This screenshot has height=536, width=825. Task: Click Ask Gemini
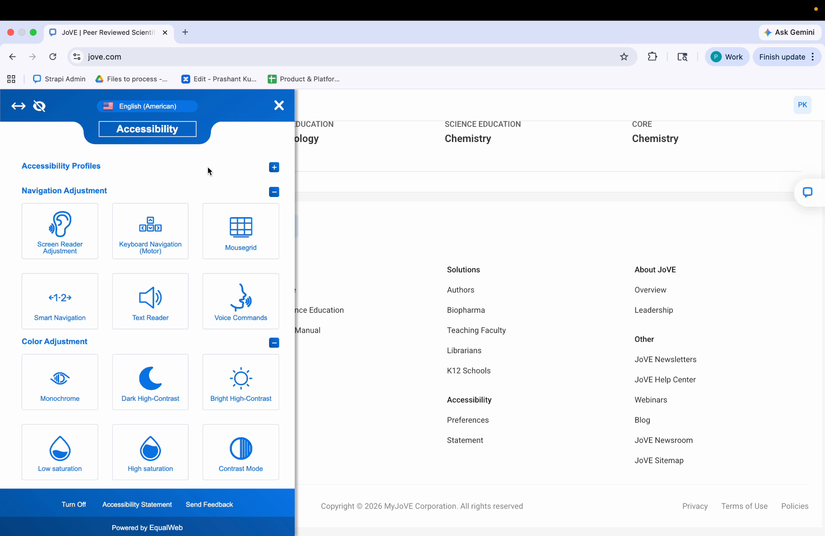click(x=790, y=32)
